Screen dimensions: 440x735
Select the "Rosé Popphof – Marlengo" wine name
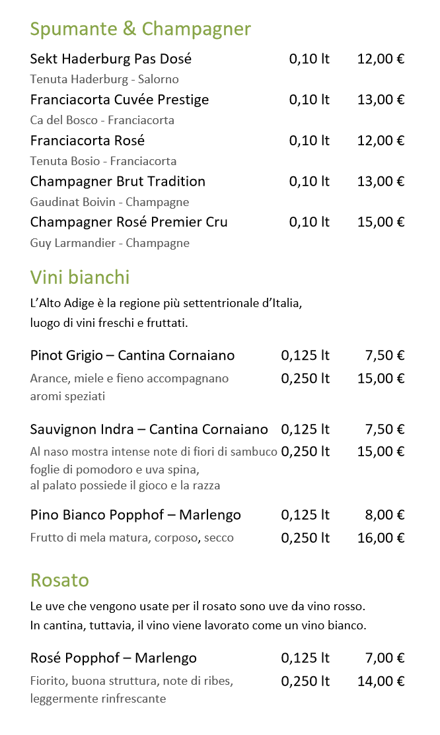(113, 658)
